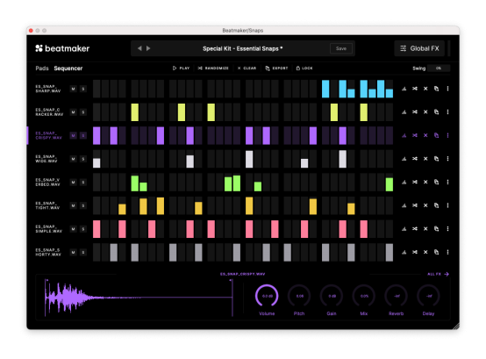Screen dimensions: 486x359
Task: Open more options for ES_SNAP_VERBED row
Action: 447,182
